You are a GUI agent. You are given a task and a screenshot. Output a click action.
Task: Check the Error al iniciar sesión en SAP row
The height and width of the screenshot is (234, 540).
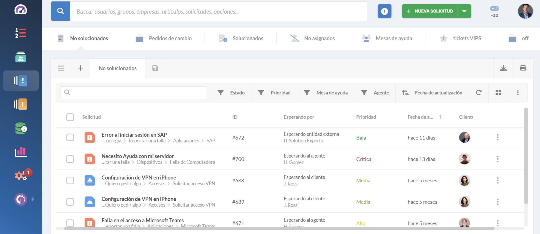tap(70, 138)
